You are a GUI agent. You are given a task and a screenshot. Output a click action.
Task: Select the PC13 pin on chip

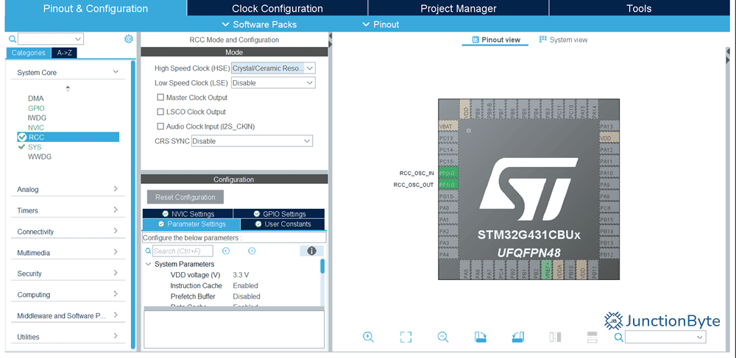click(x=447, y=138)
